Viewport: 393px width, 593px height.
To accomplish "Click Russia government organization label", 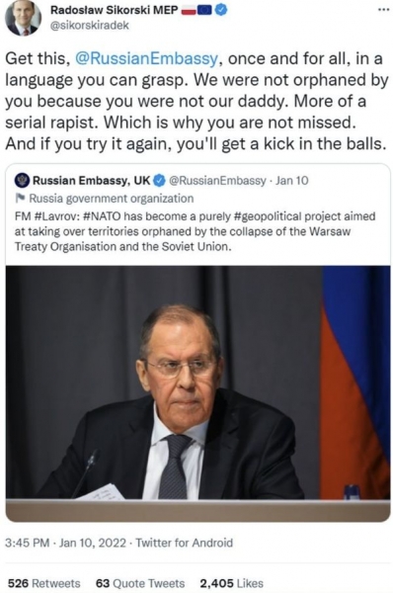I will 112,199.
